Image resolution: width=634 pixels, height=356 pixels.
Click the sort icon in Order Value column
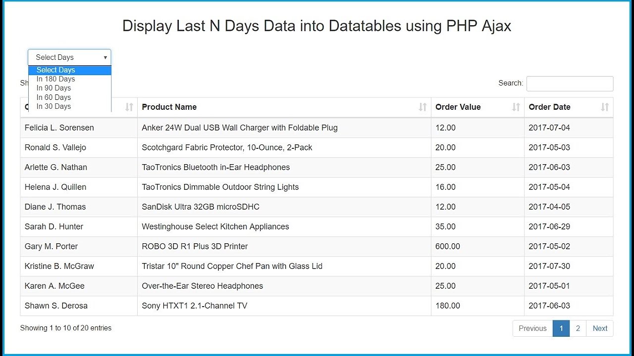click(516, 107)
